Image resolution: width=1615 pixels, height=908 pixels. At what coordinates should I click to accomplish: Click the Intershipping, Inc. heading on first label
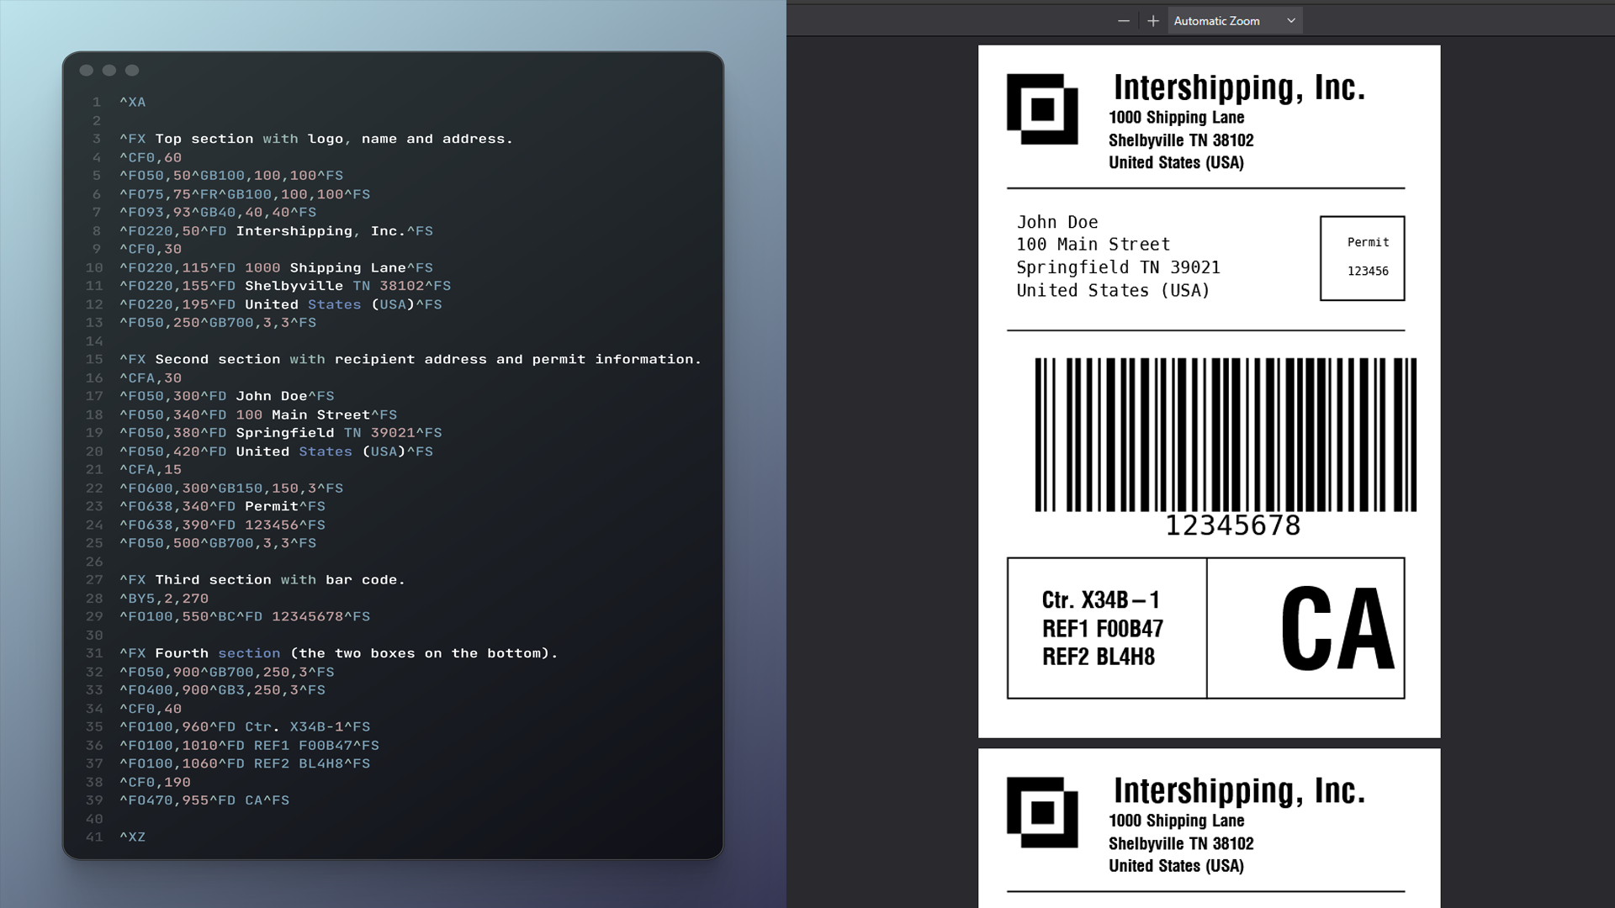click(x=1238, y=87)
